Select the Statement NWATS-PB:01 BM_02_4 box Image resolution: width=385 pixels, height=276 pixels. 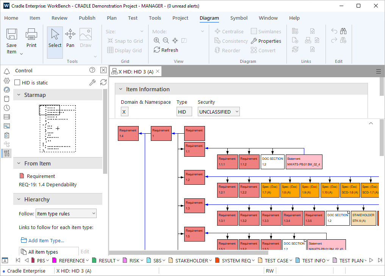point(304,162)
